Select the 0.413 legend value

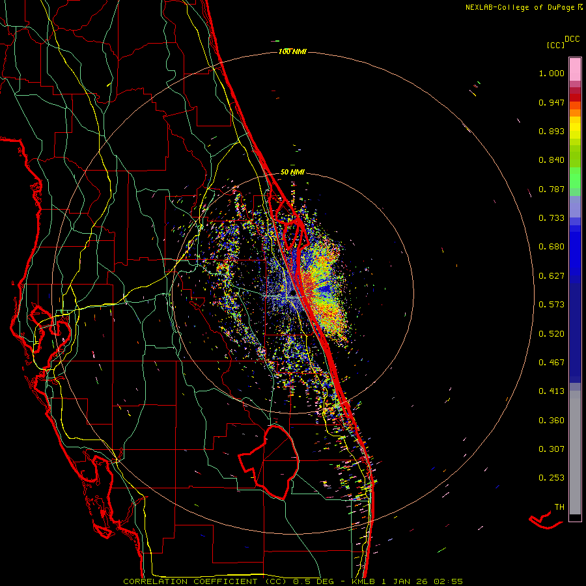point(551,391)
